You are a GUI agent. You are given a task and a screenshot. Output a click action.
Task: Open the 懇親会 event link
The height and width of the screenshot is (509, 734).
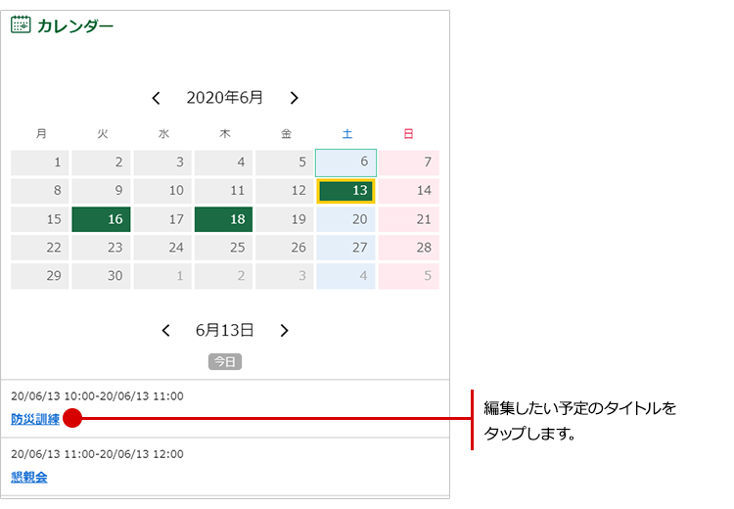[x=29, y=478]
